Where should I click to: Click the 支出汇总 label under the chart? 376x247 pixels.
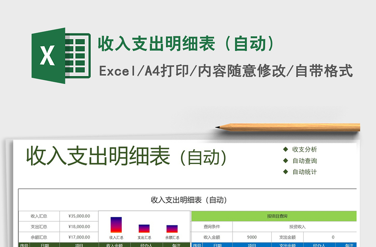[144, 238]
